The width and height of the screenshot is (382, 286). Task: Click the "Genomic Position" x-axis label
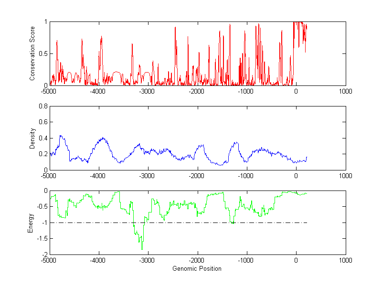tap(197, 269)
